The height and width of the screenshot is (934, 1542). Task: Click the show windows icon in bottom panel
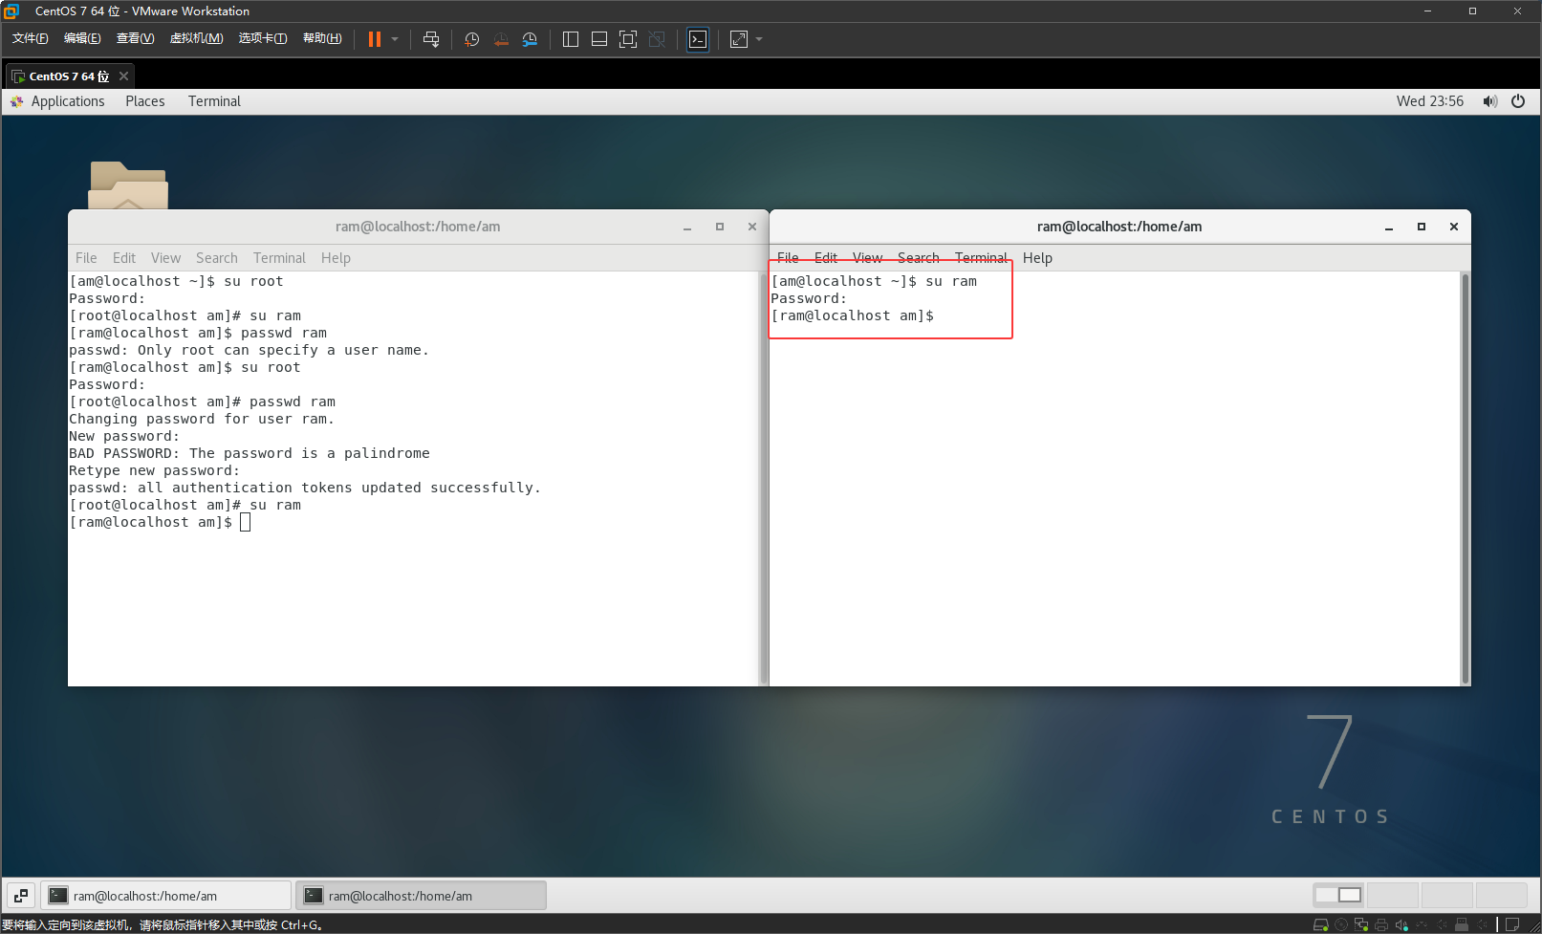tap(21, 896)
